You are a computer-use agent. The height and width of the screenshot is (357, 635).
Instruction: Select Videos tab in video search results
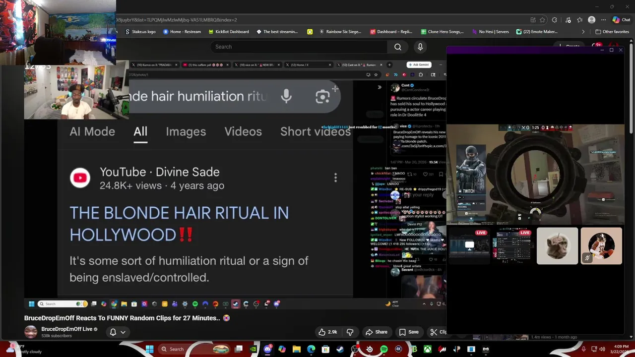[x=243, y=131]
